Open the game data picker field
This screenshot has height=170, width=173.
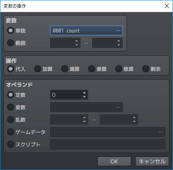(x=108, y=132)
